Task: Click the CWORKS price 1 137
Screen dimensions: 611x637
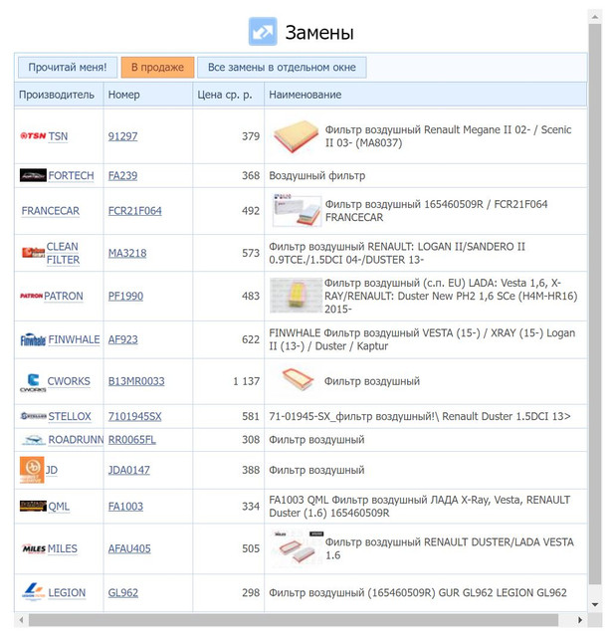Action: (246, 381)
